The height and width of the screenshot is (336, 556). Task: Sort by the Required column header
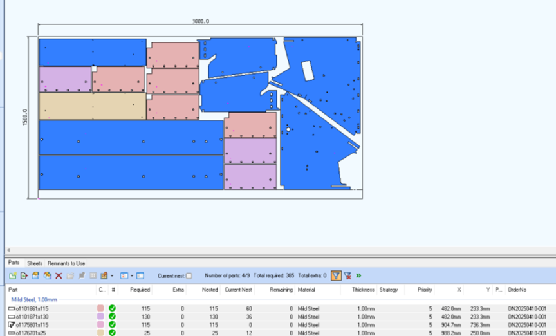pyautogui.click(x=140, y=290)
